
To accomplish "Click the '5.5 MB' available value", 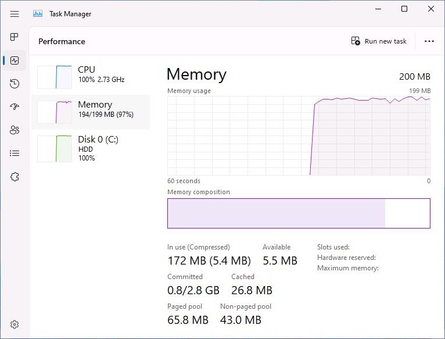I will pos(280,261).
